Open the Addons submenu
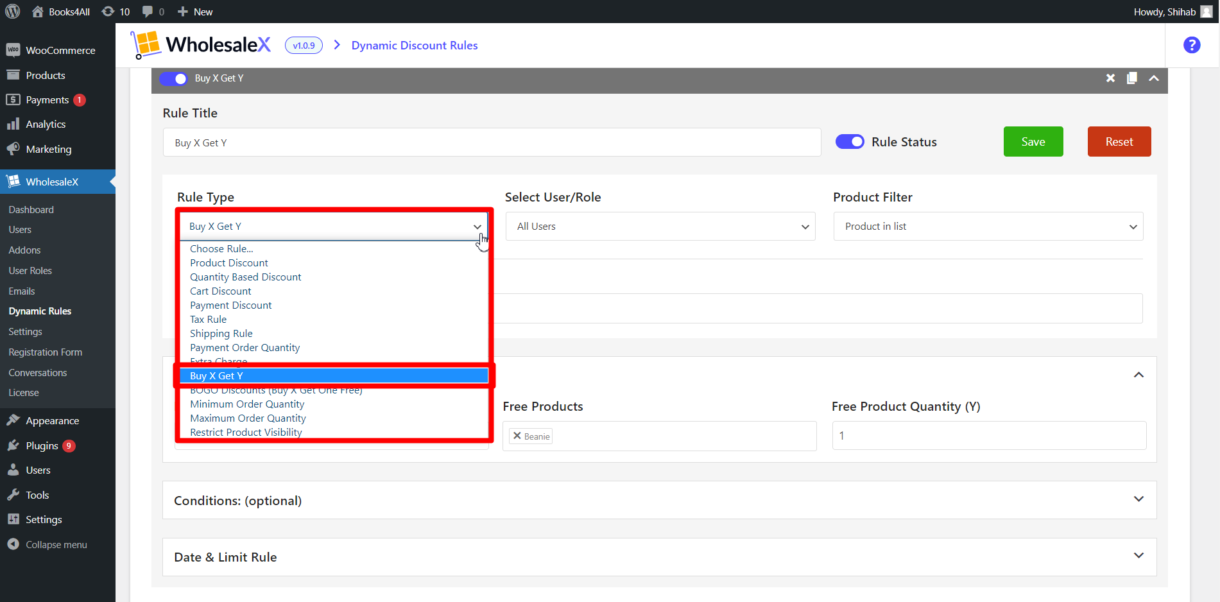This screenshot has height=602, width=1220. pos(24,250)
